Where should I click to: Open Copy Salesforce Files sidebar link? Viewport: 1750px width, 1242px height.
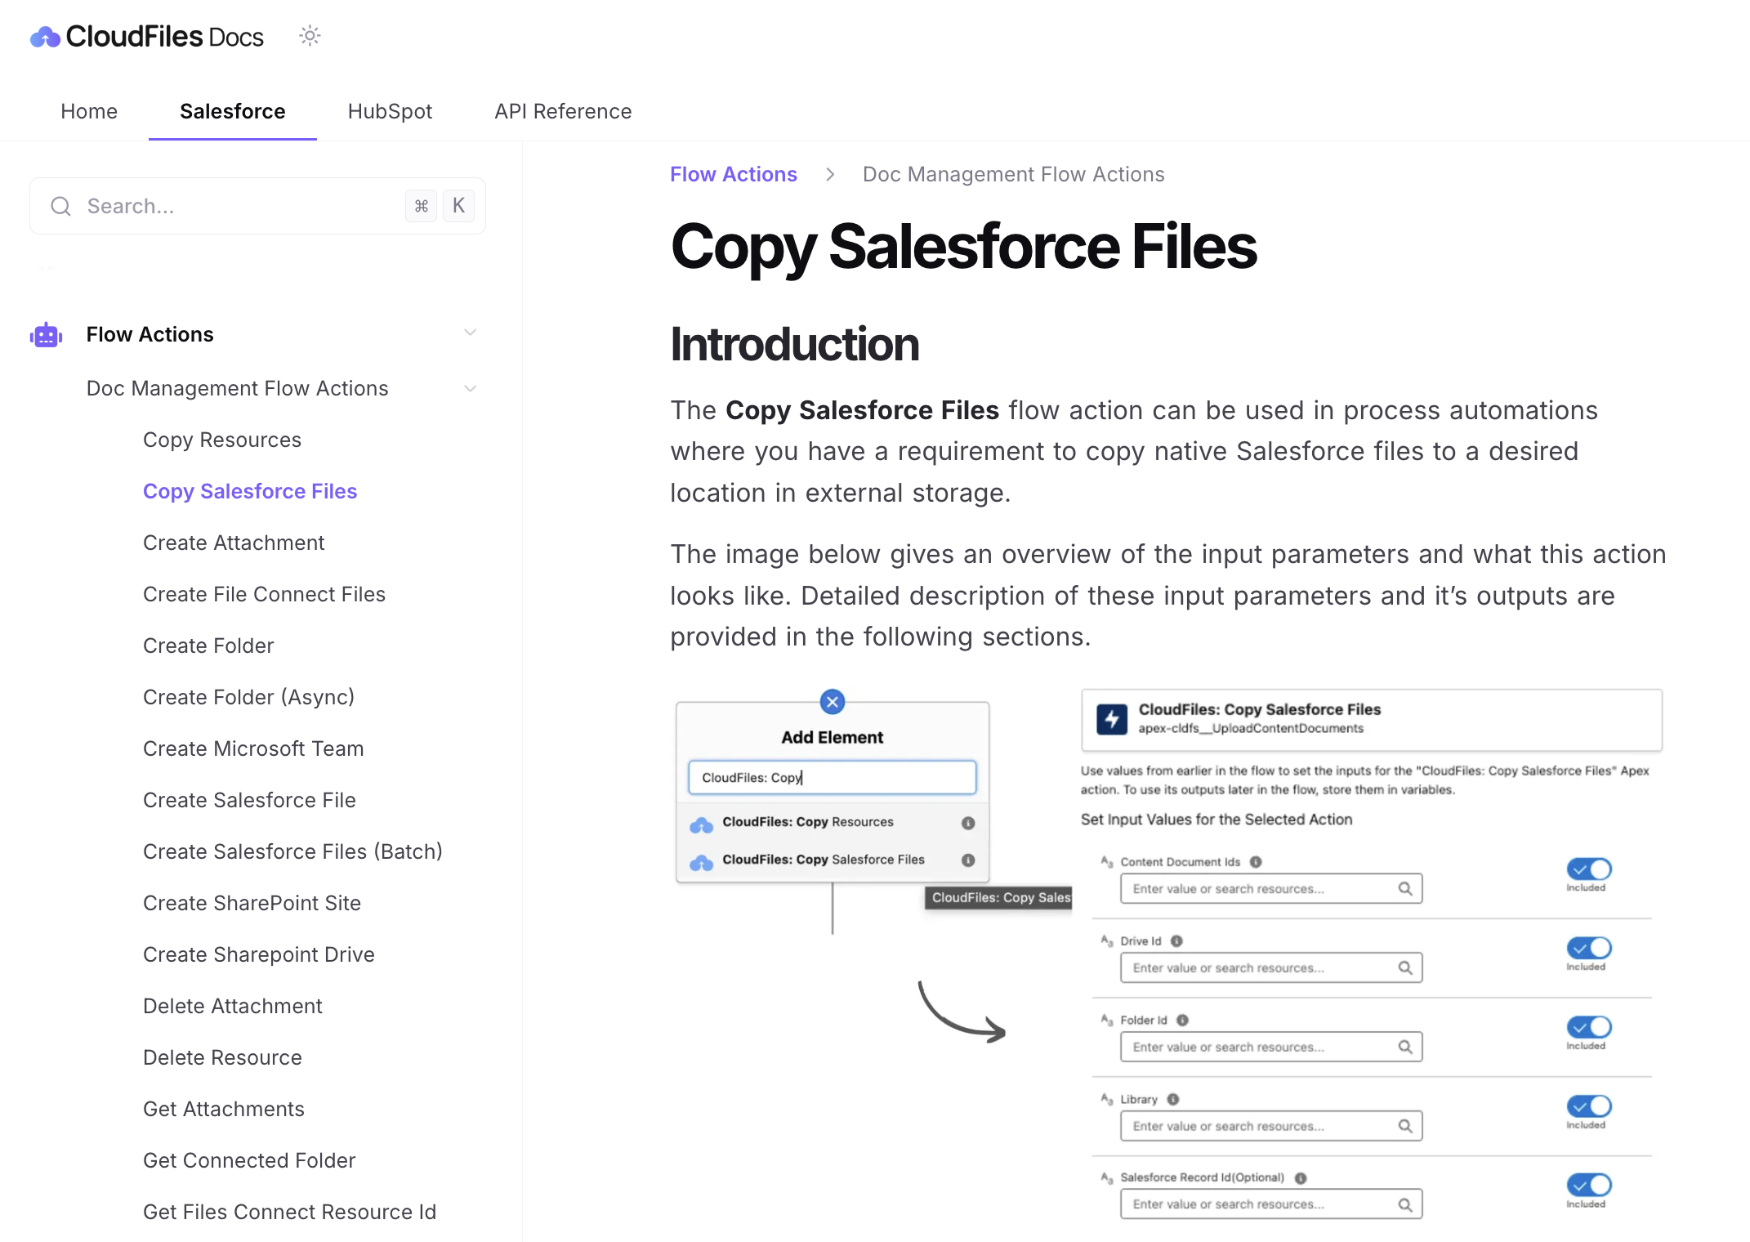[x=250, y=491]
